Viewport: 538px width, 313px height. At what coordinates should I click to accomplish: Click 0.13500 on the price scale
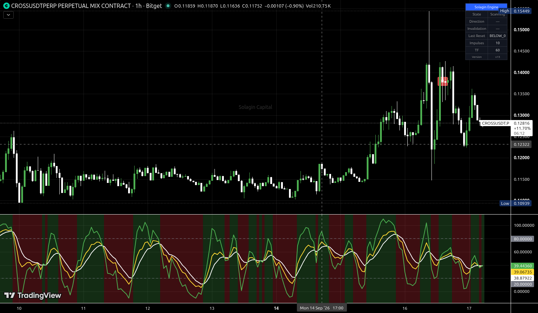coord(521,94)
